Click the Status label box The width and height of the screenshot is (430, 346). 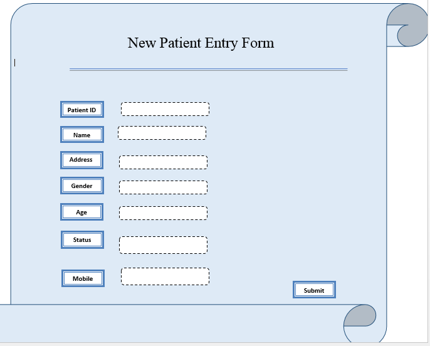tap(82, 239)
